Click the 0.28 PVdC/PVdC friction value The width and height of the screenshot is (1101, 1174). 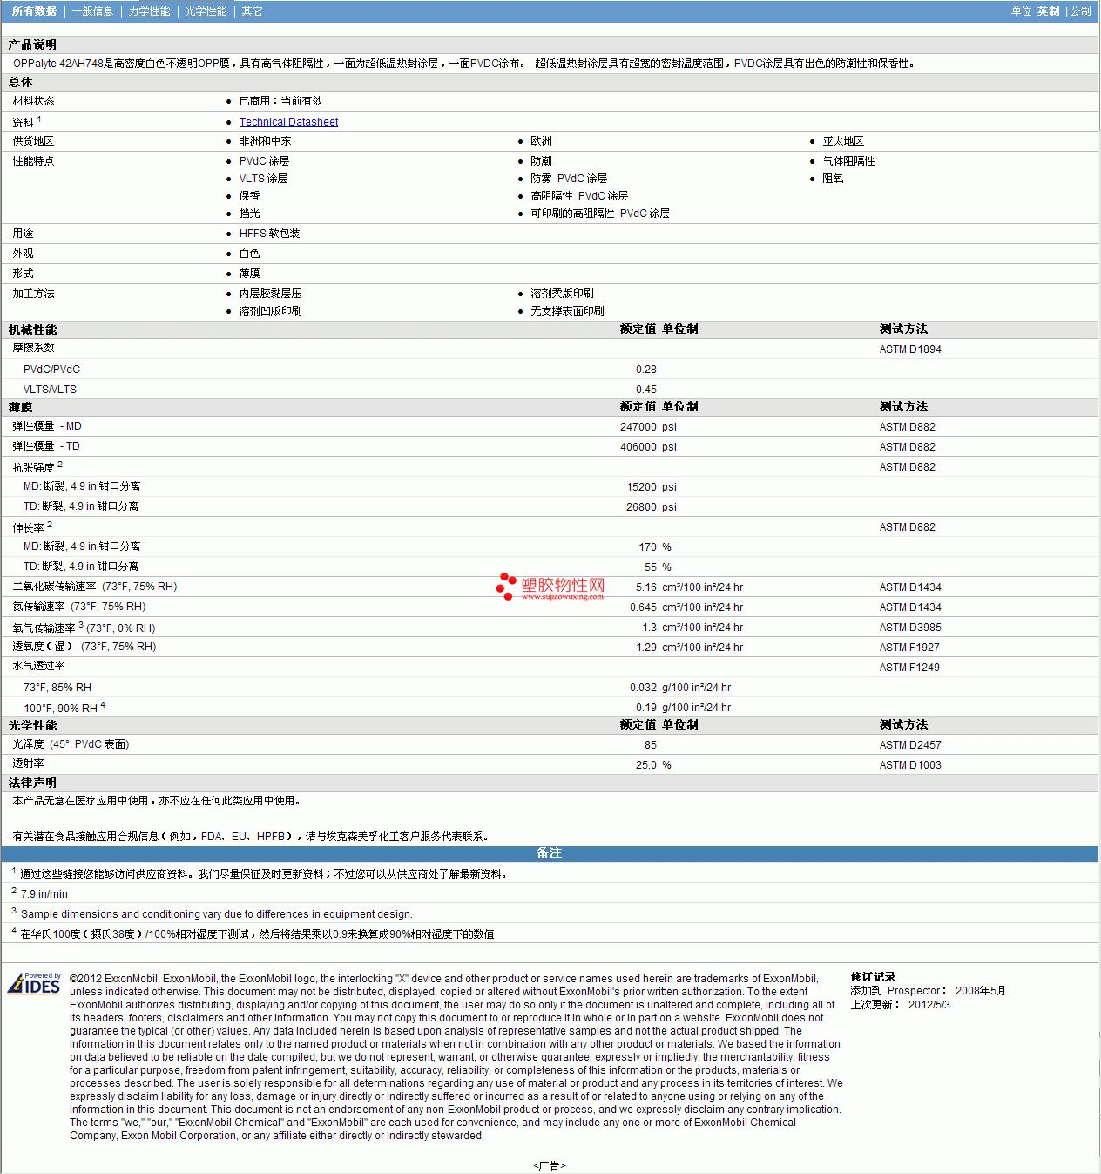pos(646,370)
